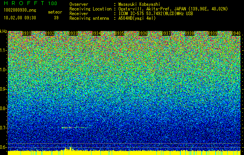244x155 pixels.
Task: Click the 0933 time marker
Action: click(x=73, y=33)
